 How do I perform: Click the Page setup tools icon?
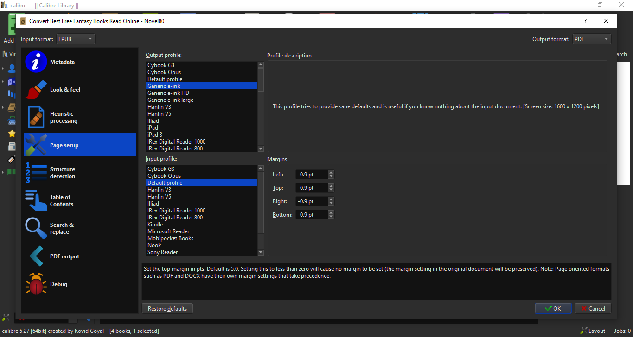coord(36,145)
